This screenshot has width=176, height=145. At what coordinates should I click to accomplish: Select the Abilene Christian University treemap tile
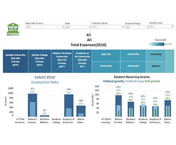pos(62,61)
